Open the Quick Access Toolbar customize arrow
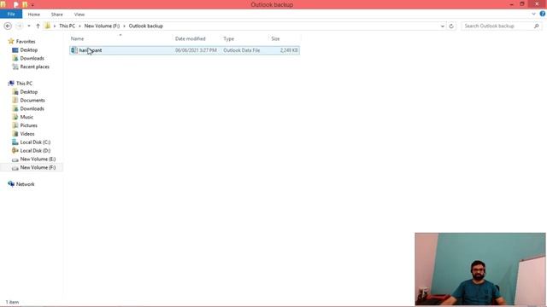Screen dimensions: 547x307 click(x=32, y=5)
